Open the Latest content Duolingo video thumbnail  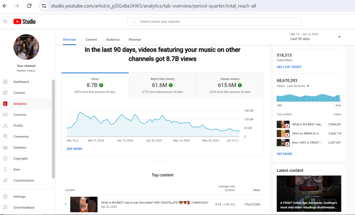click(x=309, y=193)
